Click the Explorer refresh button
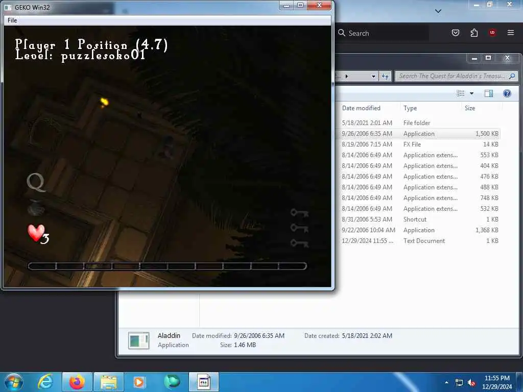Screen dimensions: 523x392 point(385,77)
